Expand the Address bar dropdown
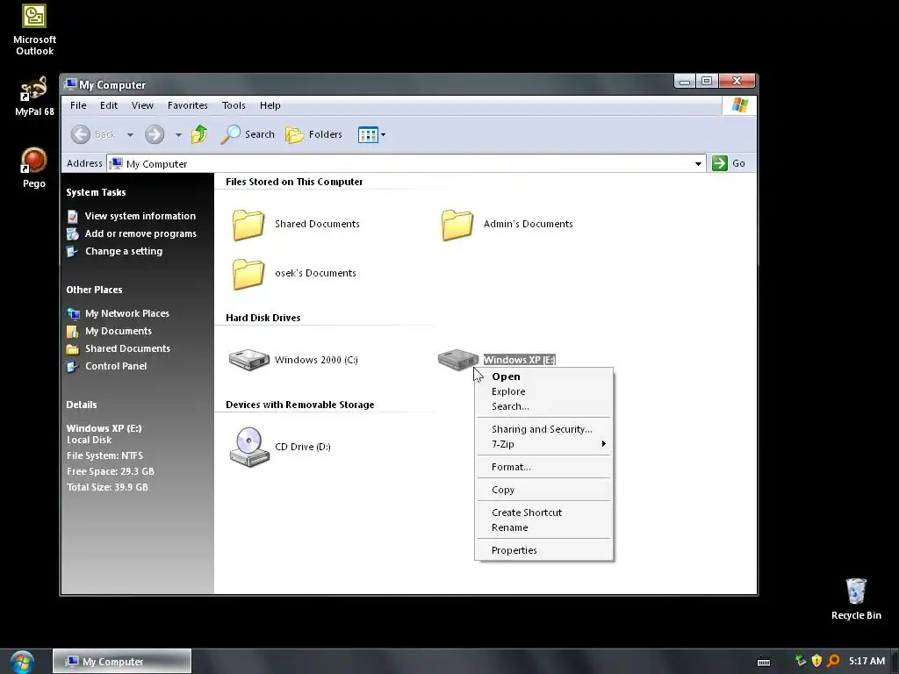The width and height of the screenshot is (899, 674). 698,163
